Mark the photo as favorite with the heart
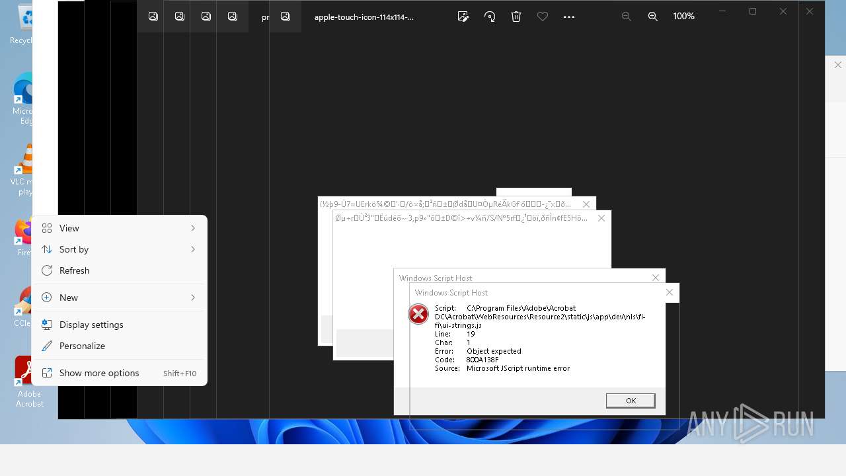The image size is (846, 476). point(543,17)
